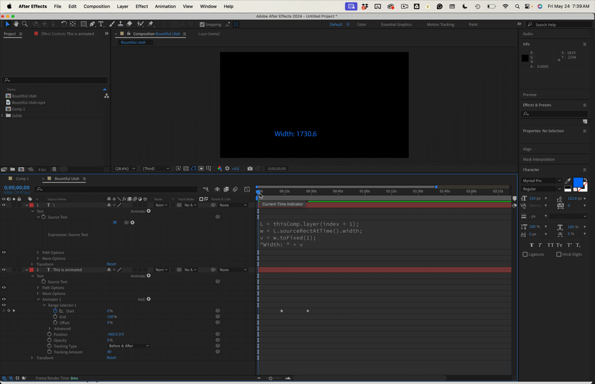595x384 pixels.
Task: Click the current time field showing 0;00;00;00
Action: tap(16, 187)
